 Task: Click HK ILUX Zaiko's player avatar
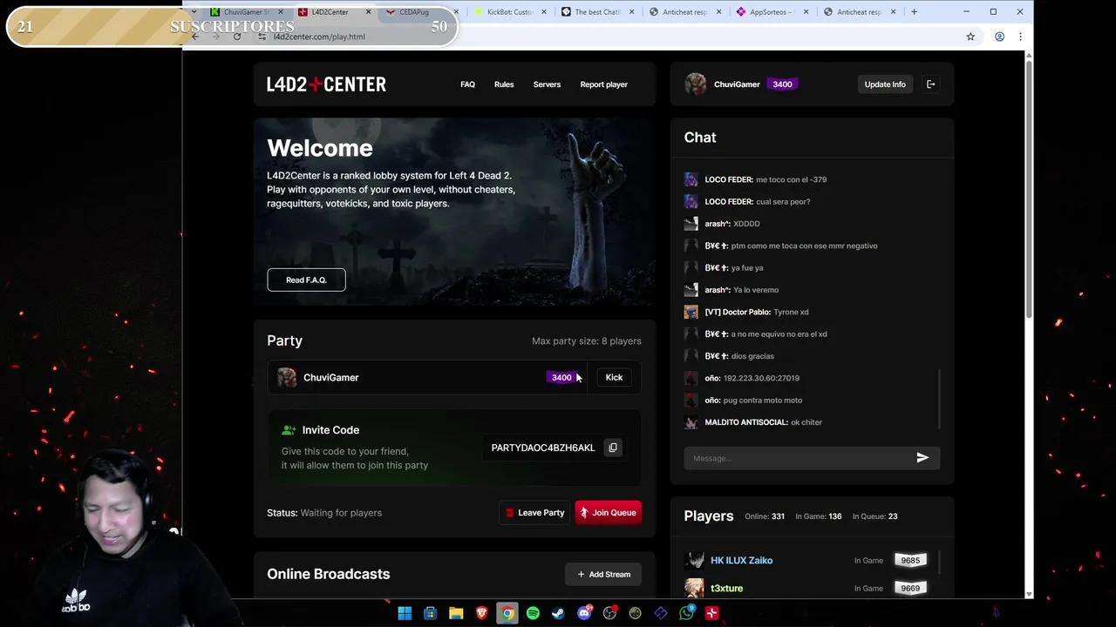(x=695, y=560)
